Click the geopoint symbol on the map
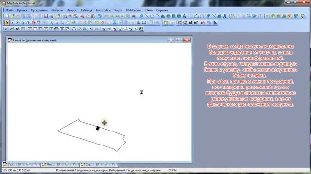Image resolution: width=311 pixels, height=174 pixels. [141, 92]
